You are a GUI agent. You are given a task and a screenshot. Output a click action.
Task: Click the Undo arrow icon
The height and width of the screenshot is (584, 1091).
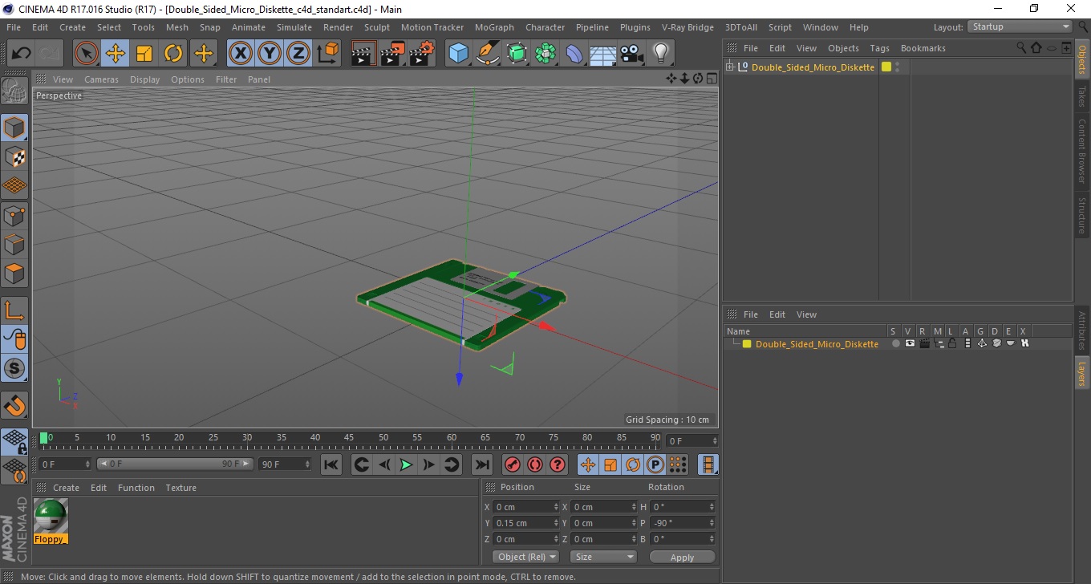tap(21, 54)
